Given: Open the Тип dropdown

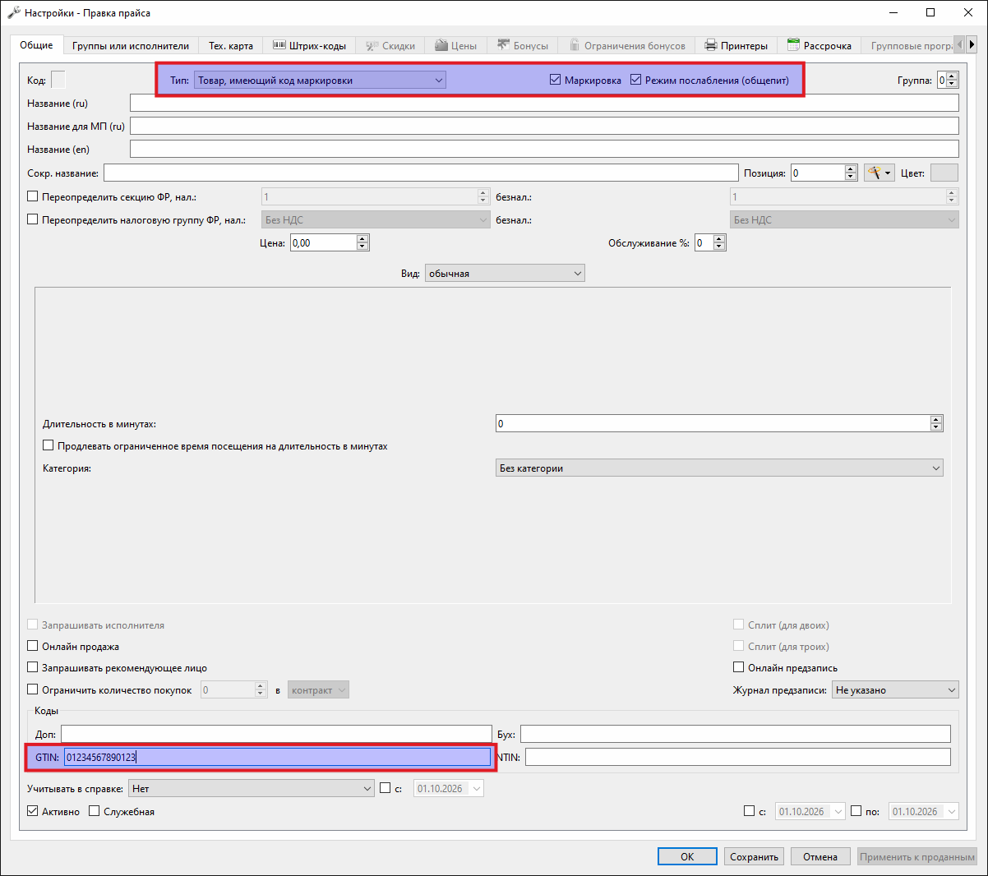Looking at the screenshot, I should pos(320,81).
